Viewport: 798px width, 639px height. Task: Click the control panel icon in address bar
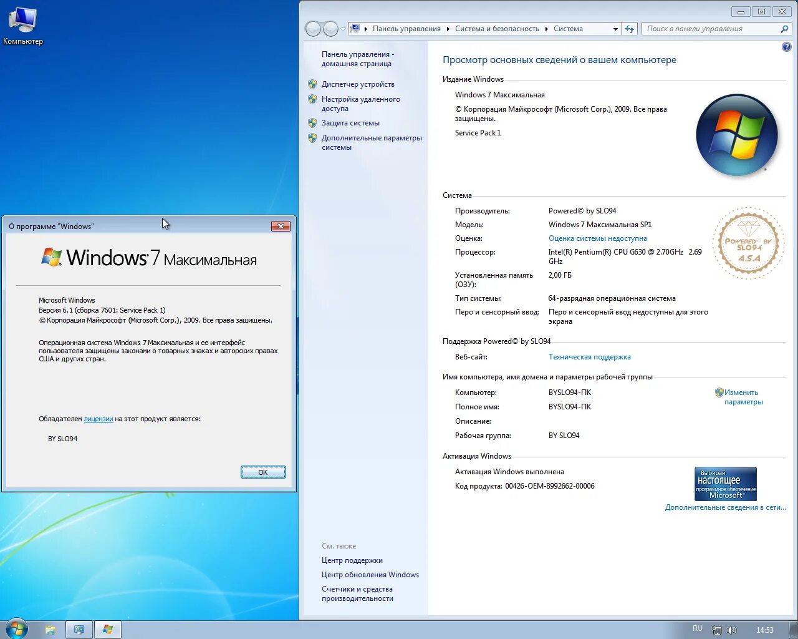click(x=355, y=29)
